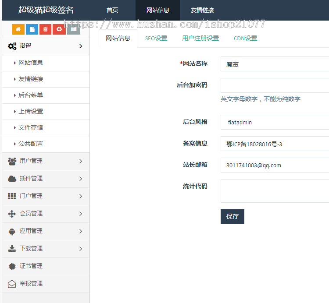Click the blue document icon button
Viewport: 329px width, 303px height.
coord(32,29)
